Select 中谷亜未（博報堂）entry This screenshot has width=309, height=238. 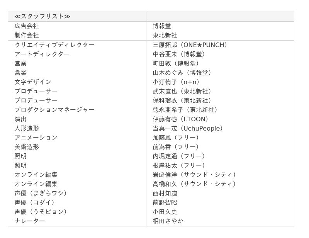[x=179, y=54]
